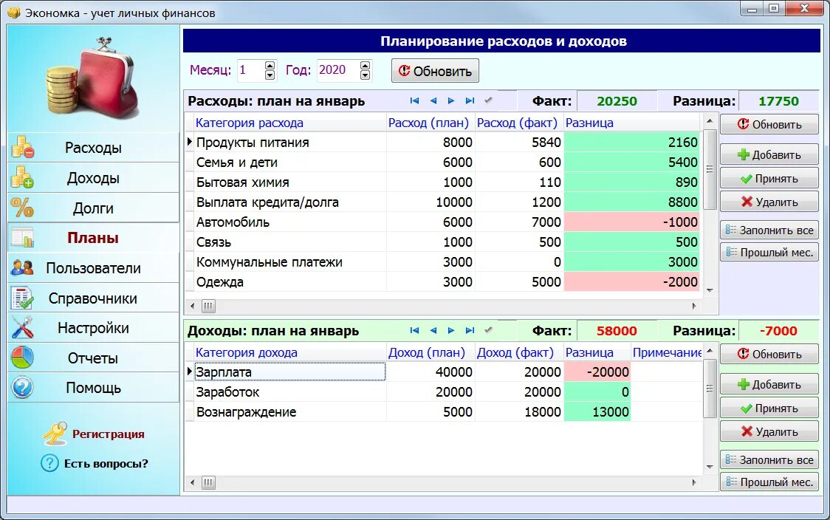Viewport: 830px width, 520px height.
Task: Click the Доход (план) column header
Action: point(431,352)
